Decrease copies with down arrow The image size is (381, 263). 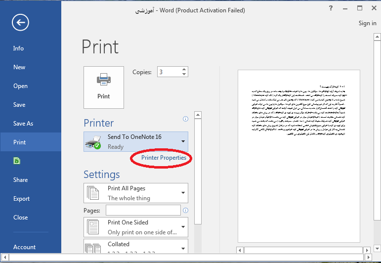184,74
